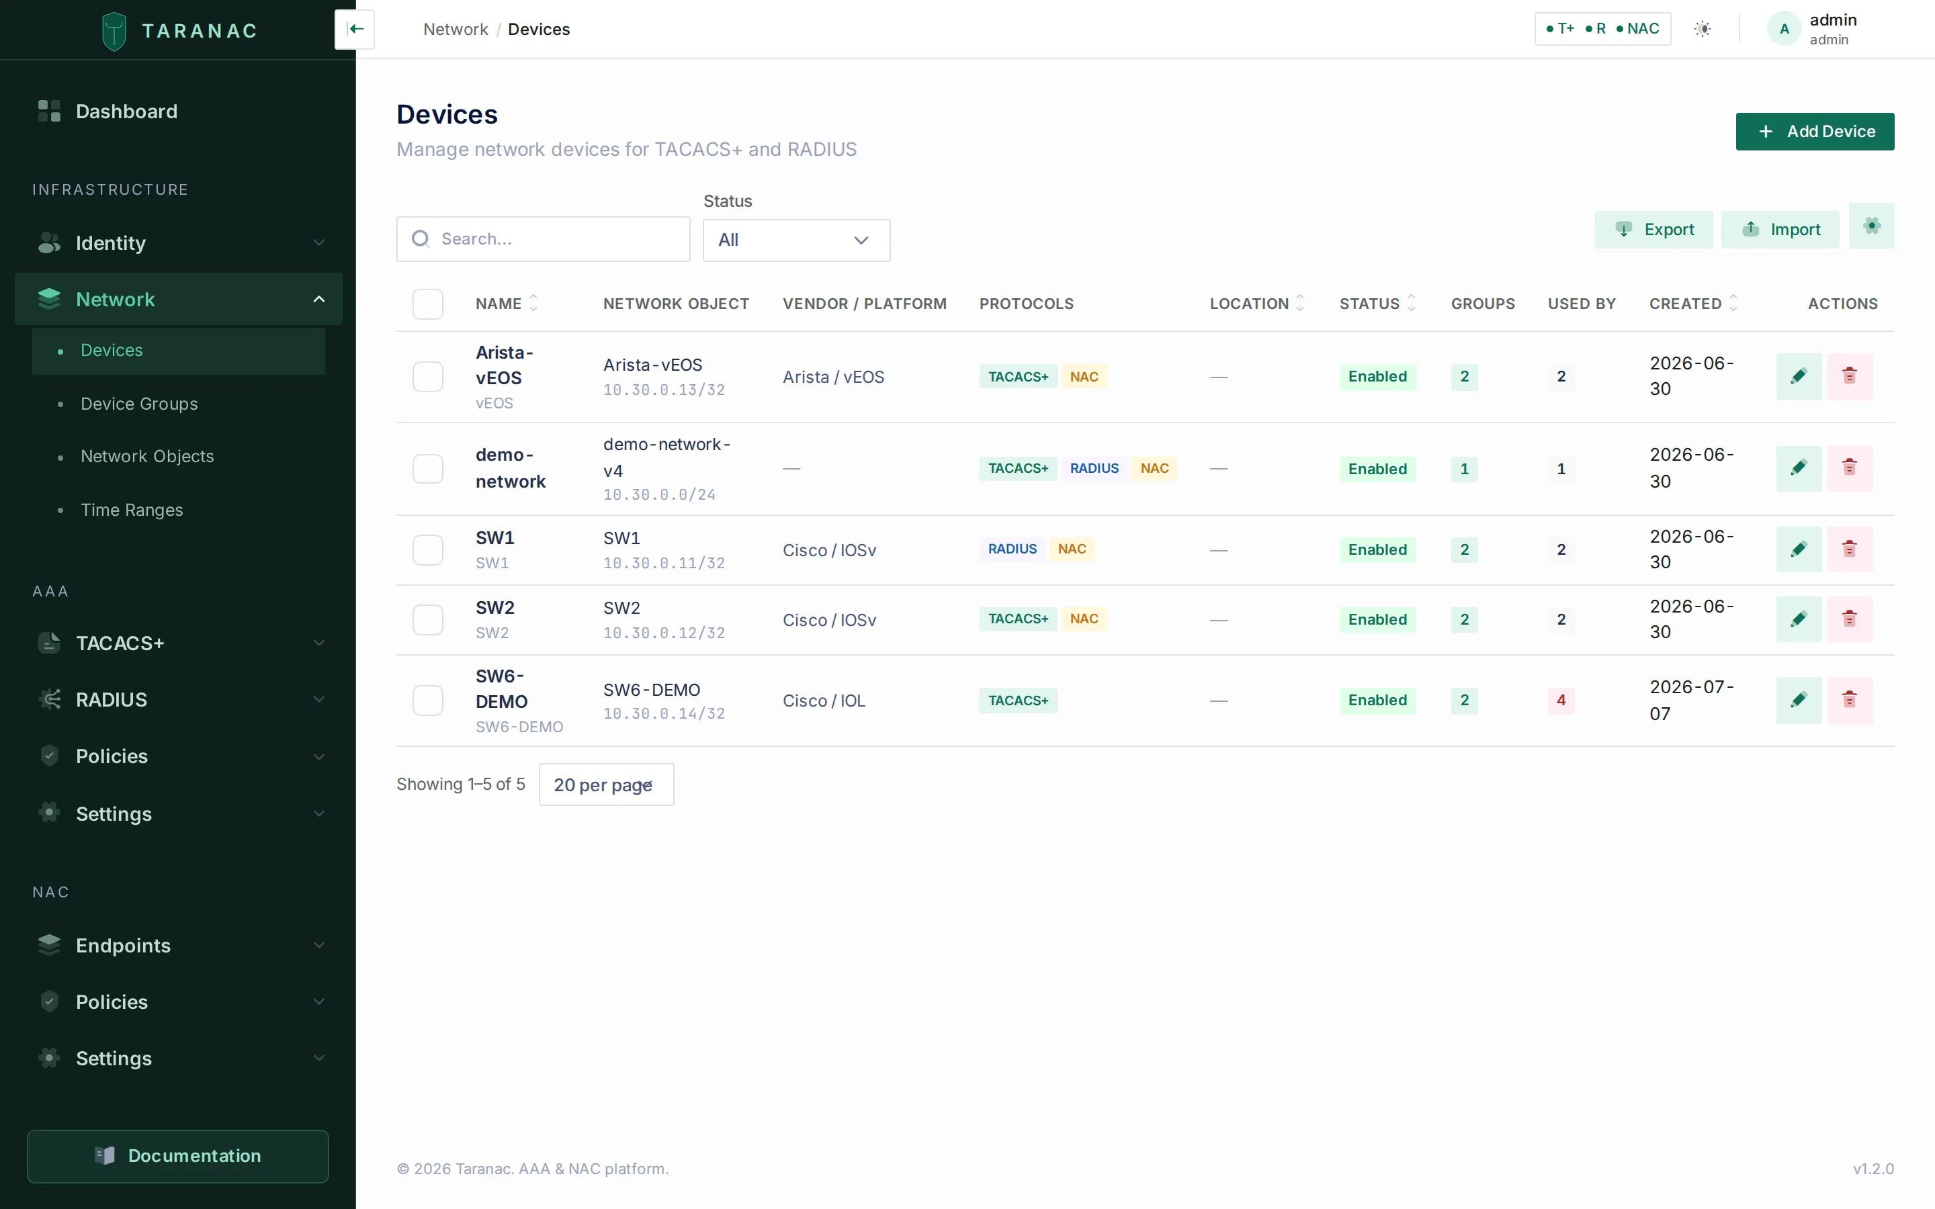Open the Status filter dropdown
1935x1209 pixels.
(x=796, y=240)
